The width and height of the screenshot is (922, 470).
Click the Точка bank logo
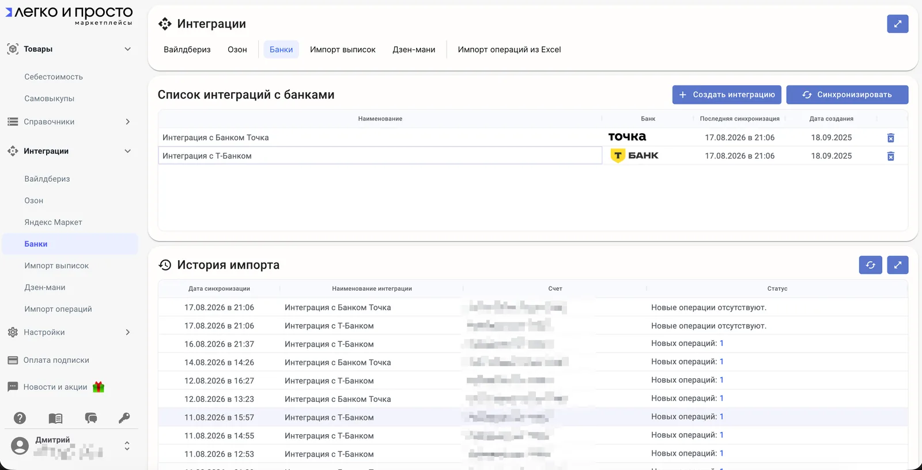(627, 137)
